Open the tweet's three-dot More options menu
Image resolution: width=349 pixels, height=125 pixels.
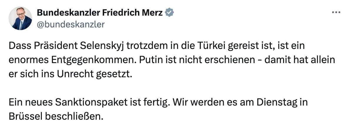click(336, 12)
